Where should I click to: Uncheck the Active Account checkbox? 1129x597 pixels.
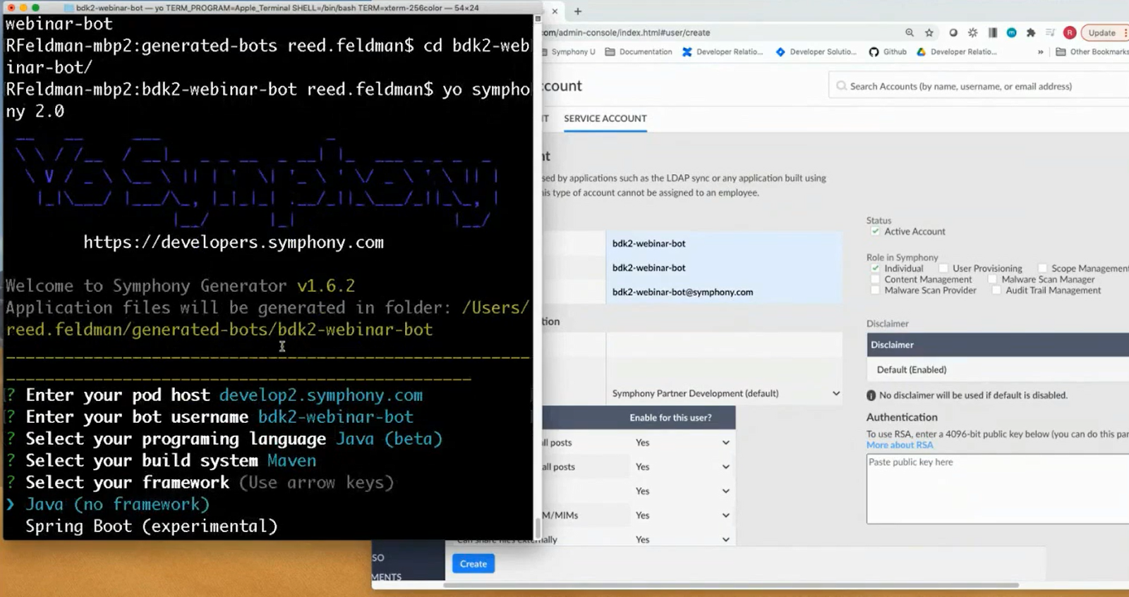[x=875, y=231]
